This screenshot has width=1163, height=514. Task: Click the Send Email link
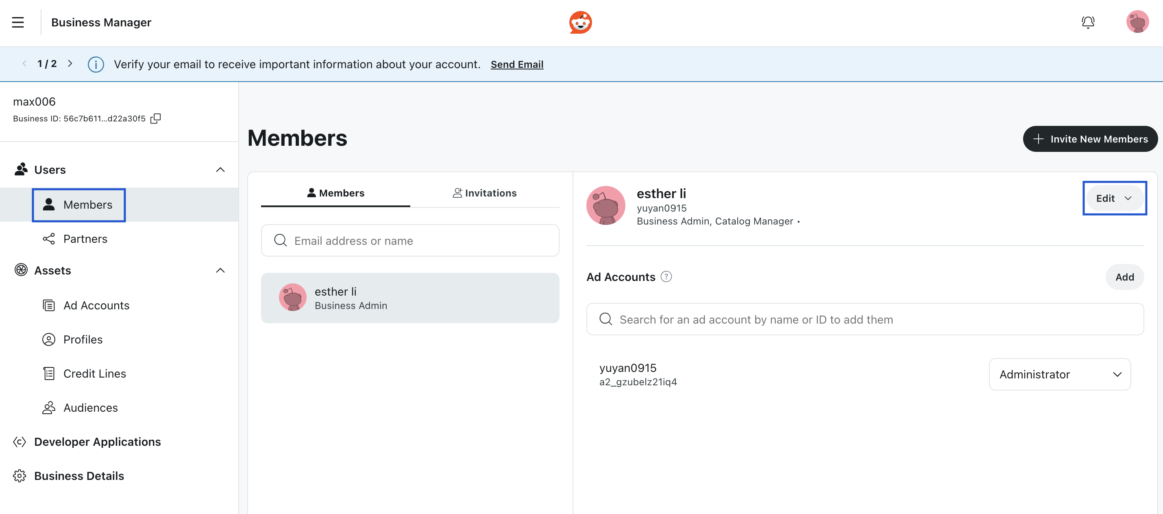(x=517, y=64)
